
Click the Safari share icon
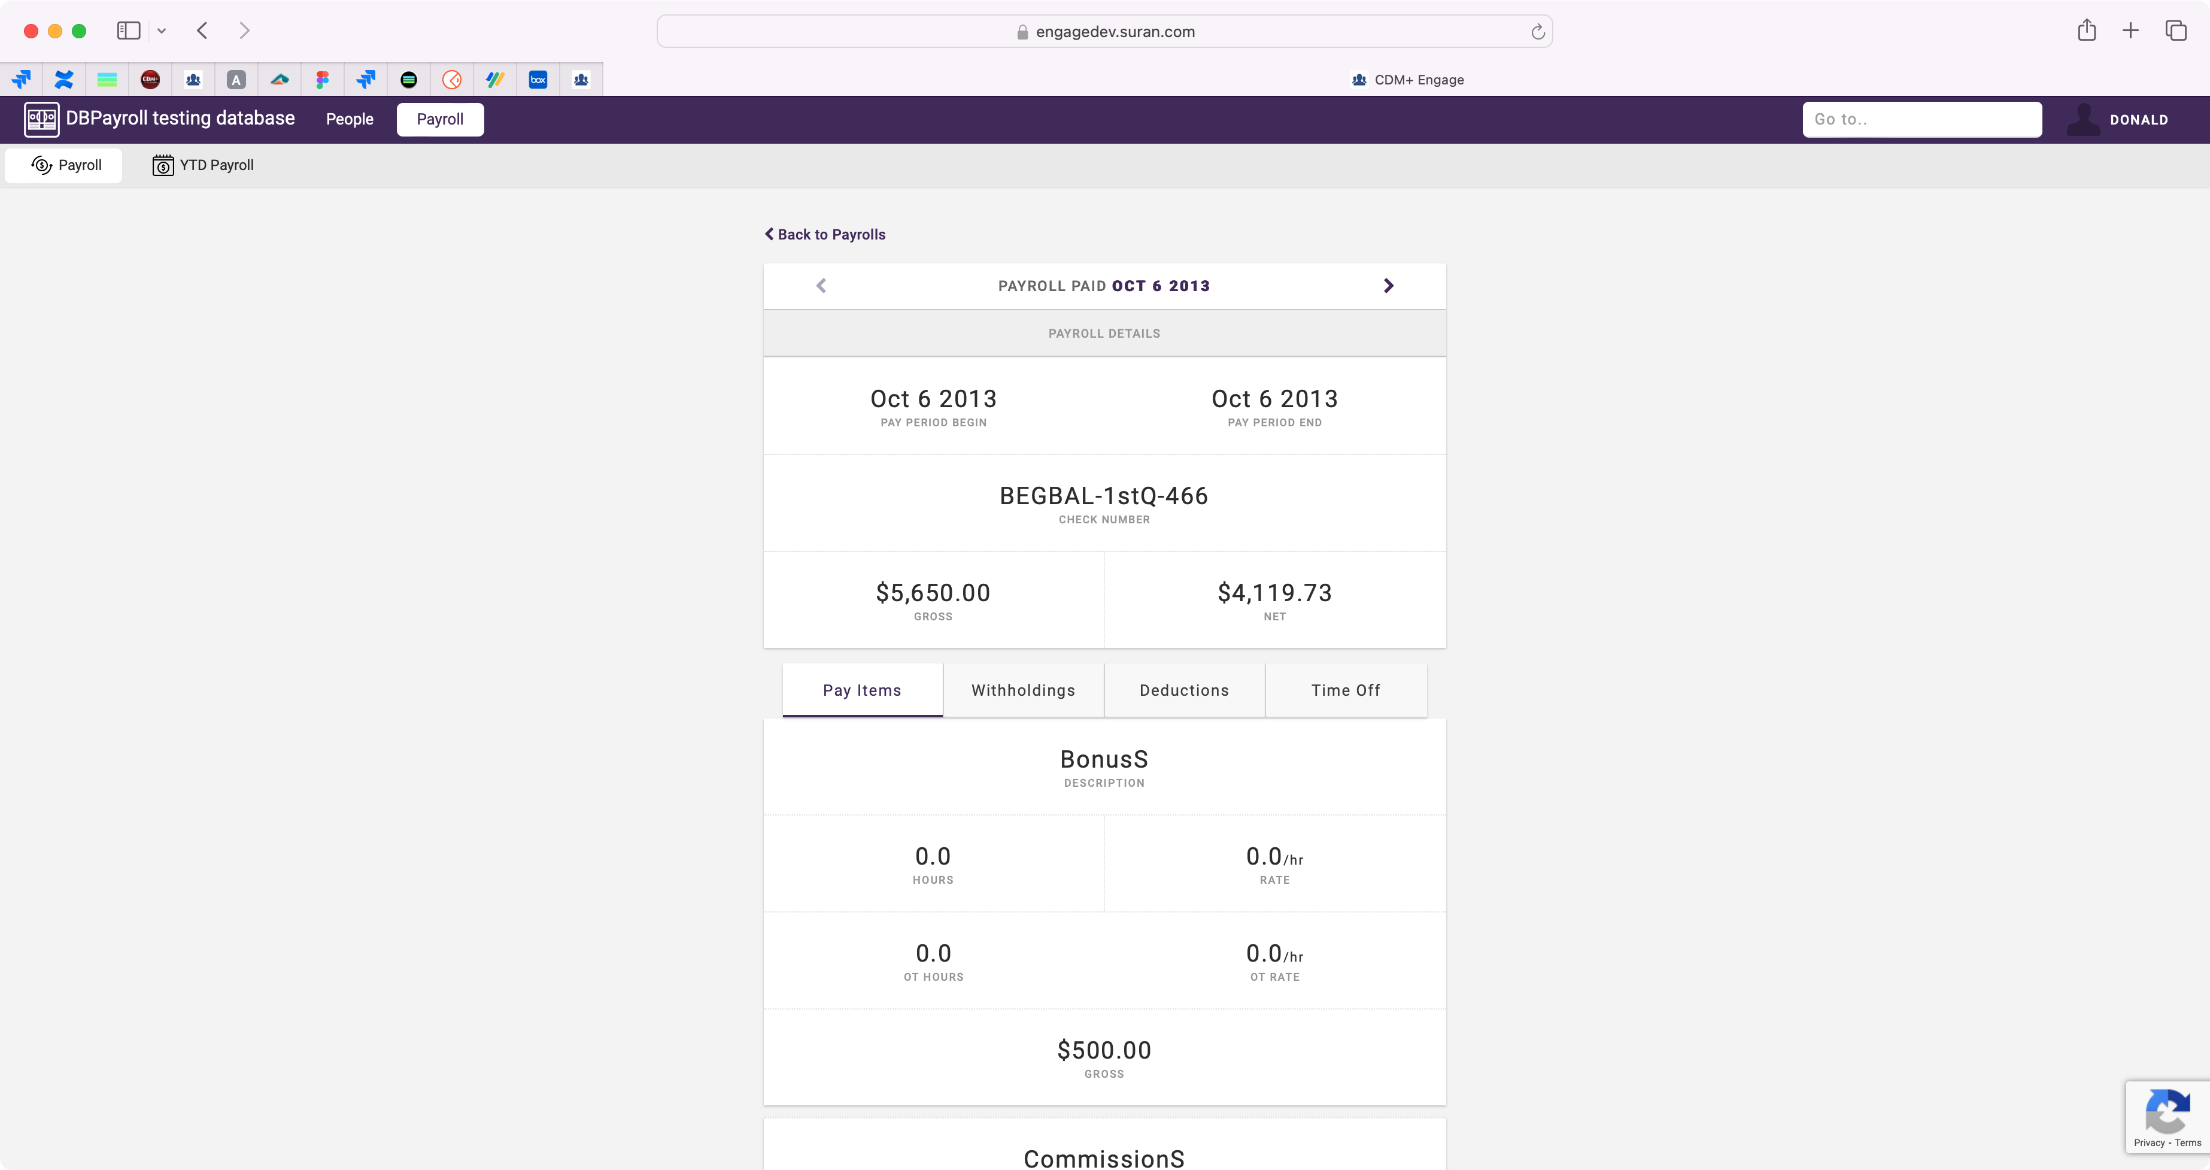click(x=2087, y=31)
